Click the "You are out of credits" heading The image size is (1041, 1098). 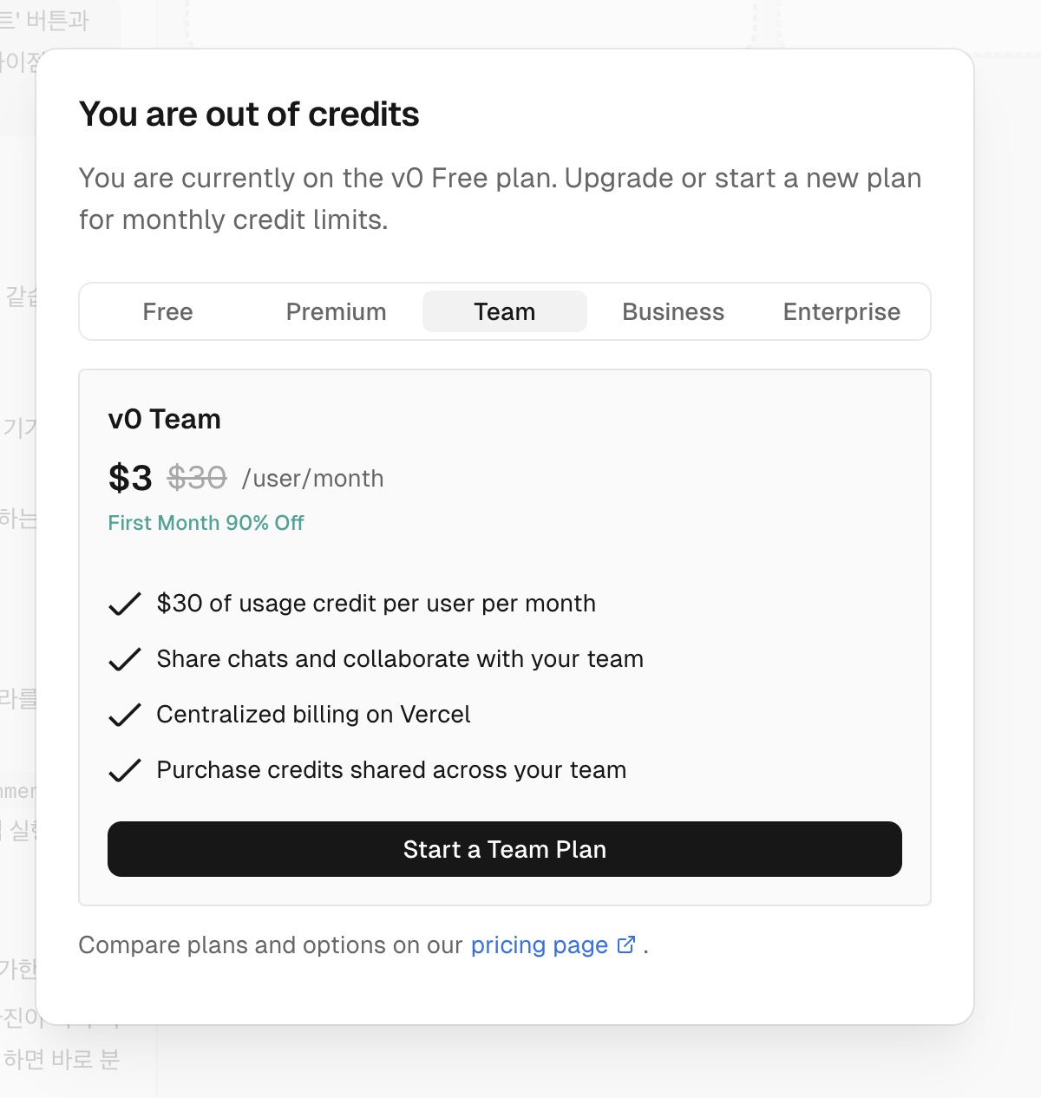[249, 114]
